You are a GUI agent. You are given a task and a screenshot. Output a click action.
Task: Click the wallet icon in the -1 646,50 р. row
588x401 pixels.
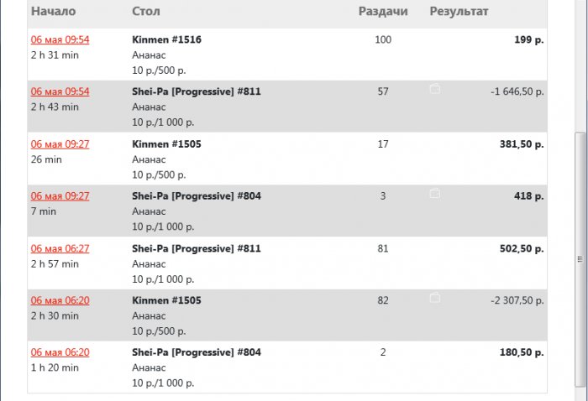[x=434, y=88]
